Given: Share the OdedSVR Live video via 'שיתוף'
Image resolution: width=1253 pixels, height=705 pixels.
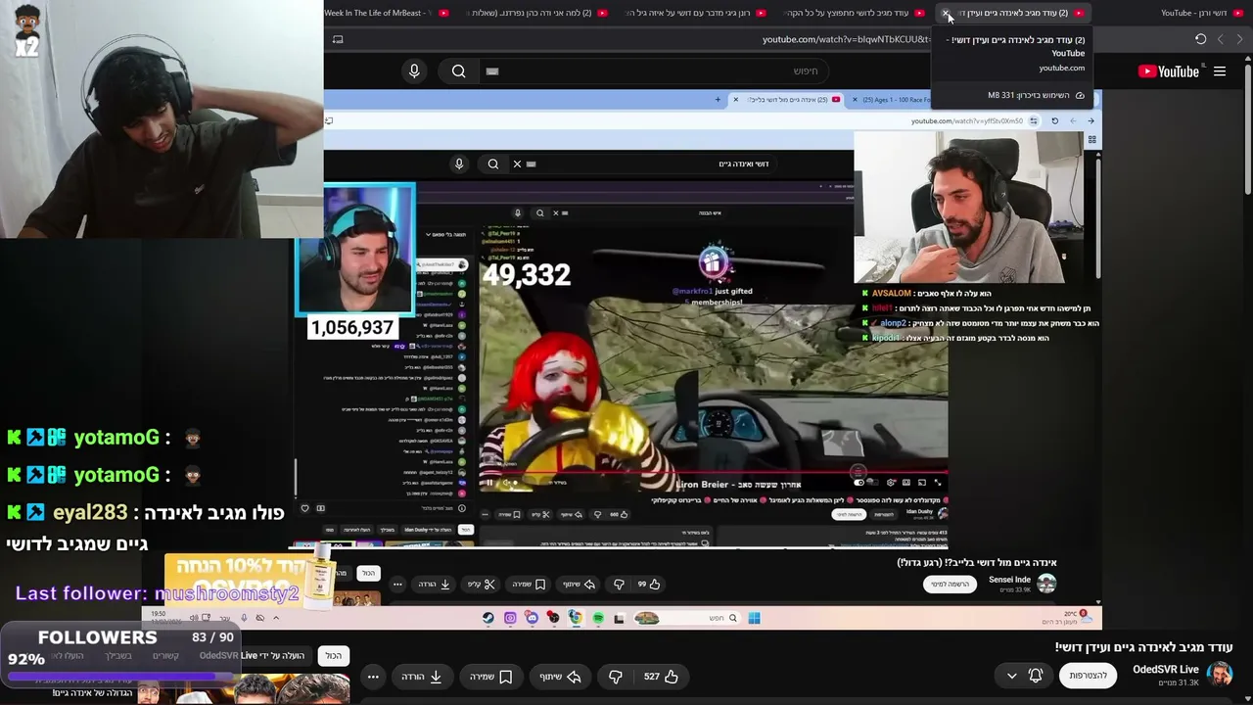Looking at the screenshot, I should point(559,676).
